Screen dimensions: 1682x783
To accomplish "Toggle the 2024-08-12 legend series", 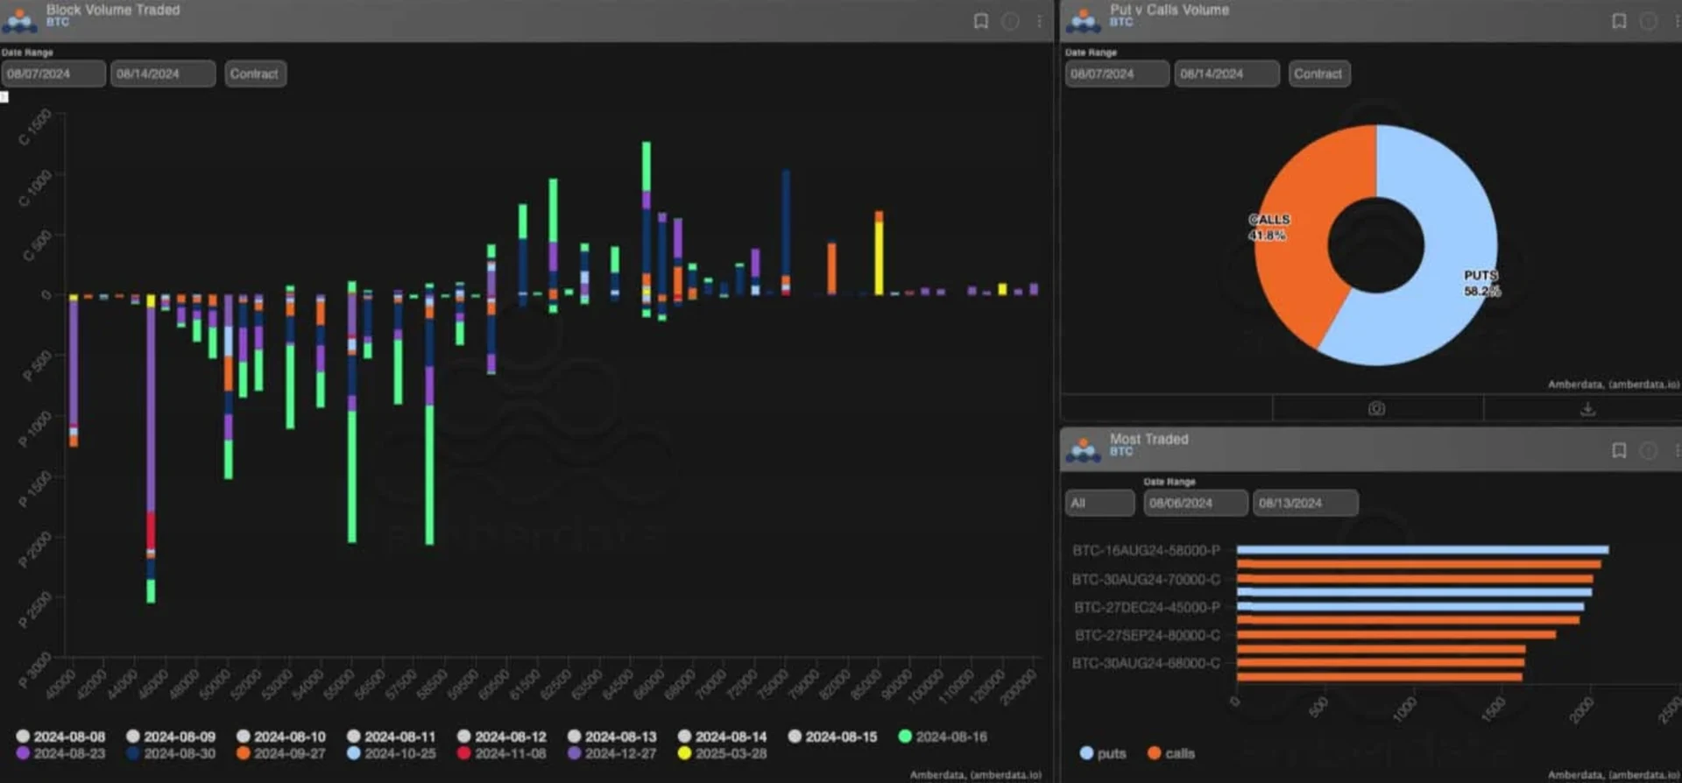I will (x=502, y=737).
